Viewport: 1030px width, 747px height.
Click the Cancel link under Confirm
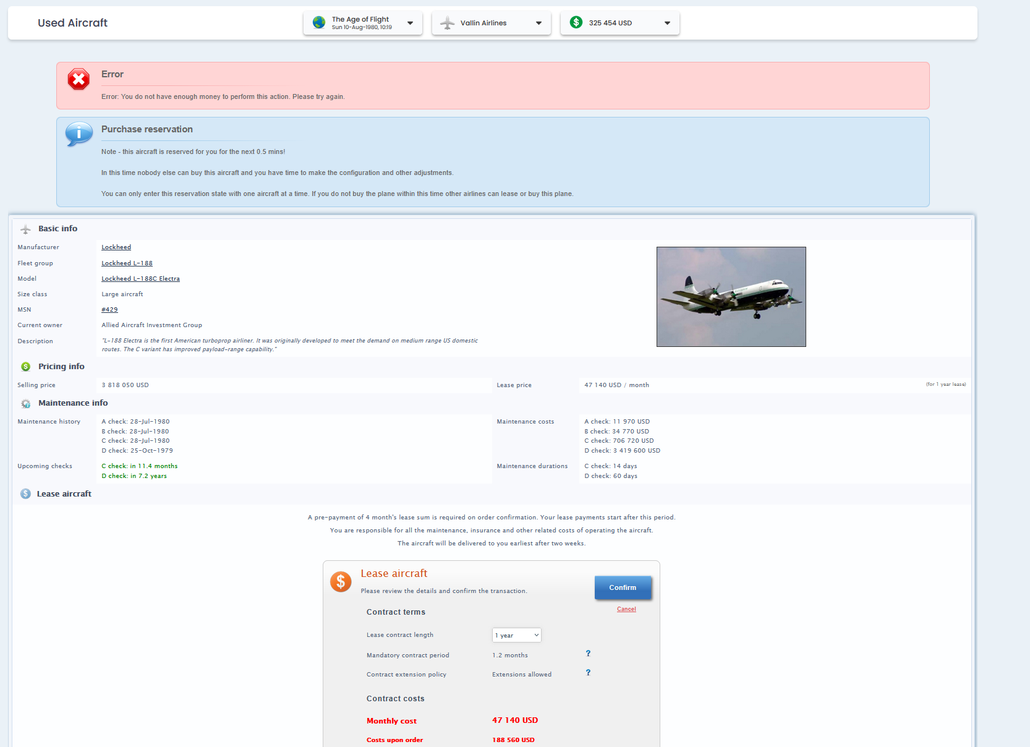pyautogui.click(x=626, y=609)
